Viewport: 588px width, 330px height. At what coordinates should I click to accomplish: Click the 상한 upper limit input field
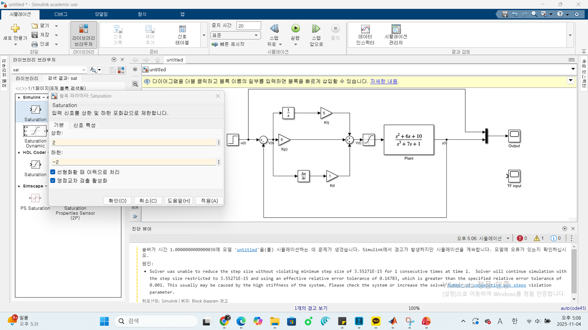click(133, 142)
